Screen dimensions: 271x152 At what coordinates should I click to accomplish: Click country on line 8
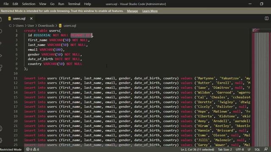tap(35, 64)
